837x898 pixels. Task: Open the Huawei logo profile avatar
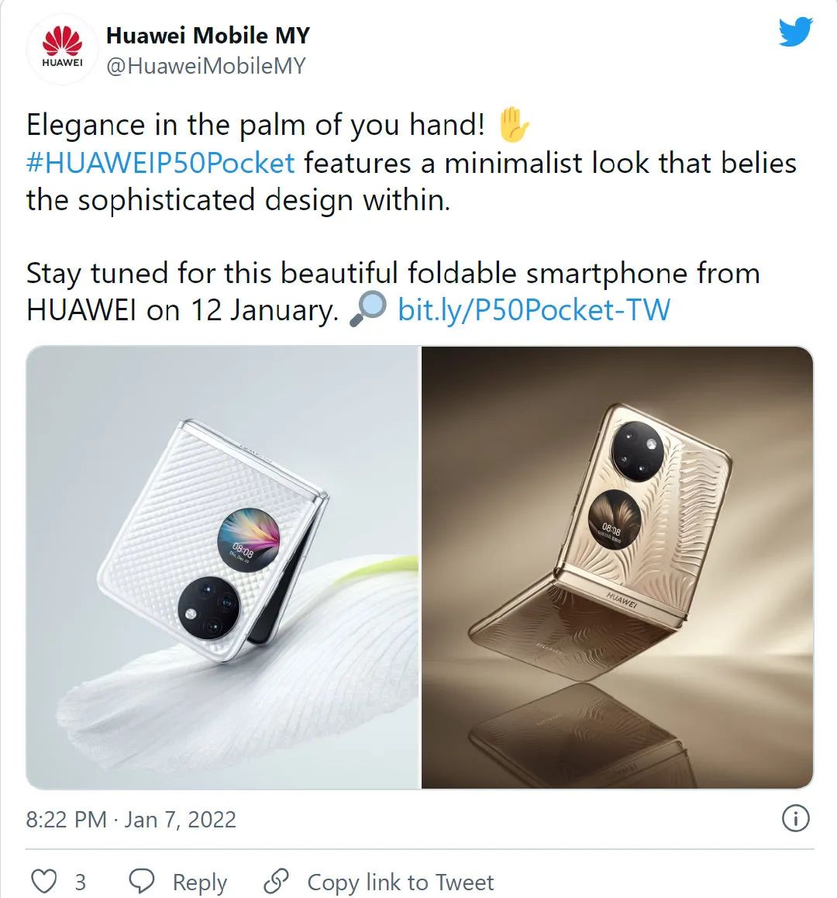click(63, 49)
